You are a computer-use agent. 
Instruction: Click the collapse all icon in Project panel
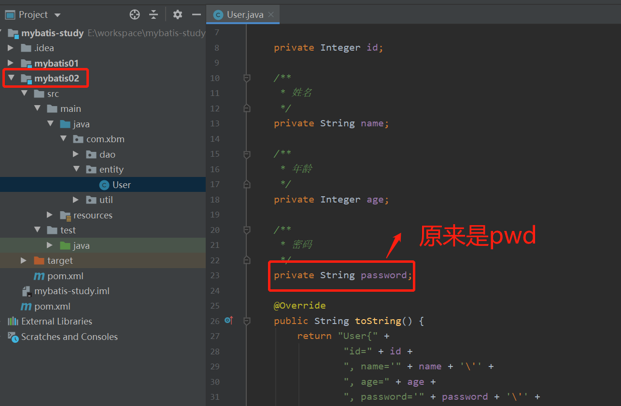154,15
